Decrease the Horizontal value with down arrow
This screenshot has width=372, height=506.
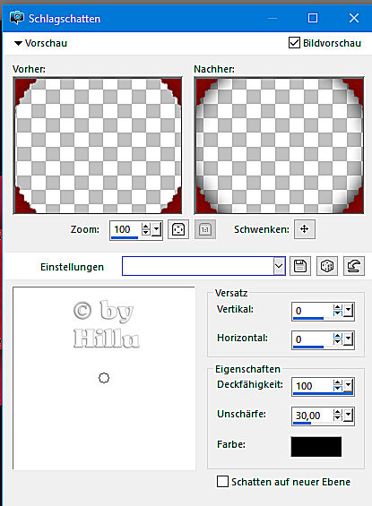337,342
